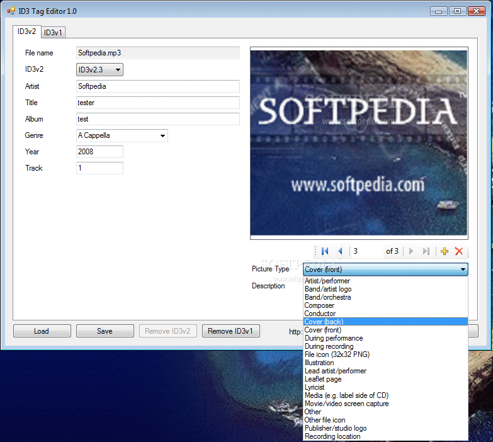Screen dimensions: 493x442
Task: Click the picture position number box
Action: pos(367,251)
